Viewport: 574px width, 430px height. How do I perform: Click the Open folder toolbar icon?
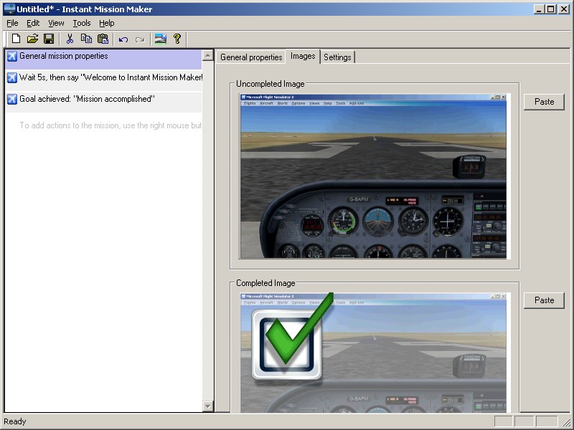tap(32, 39)
